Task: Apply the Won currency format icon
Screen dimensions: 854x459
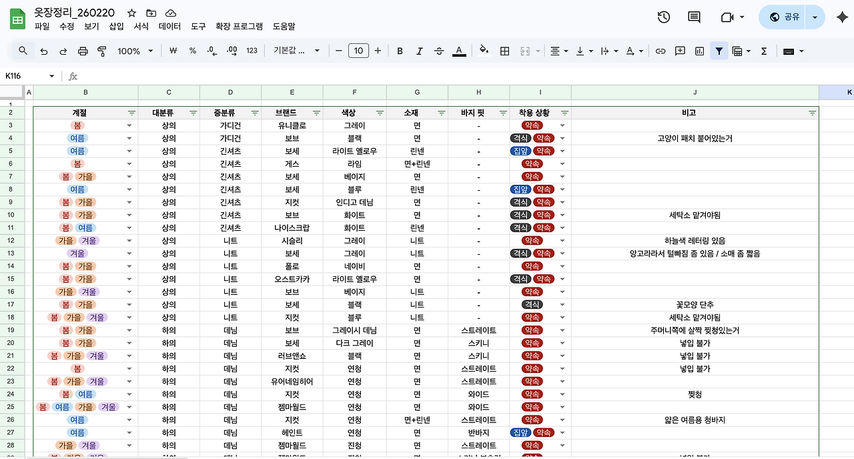Action: [x=173, y=51]
